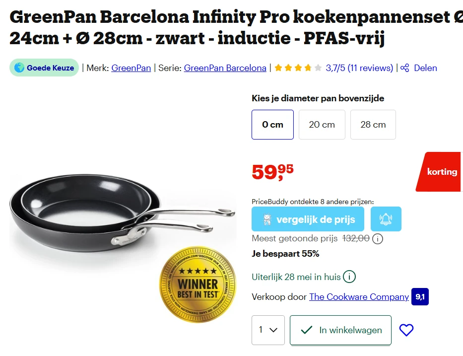Open info icon beside Meest getoonde prijs
Viewport: 463px width, 356px height.
click(x=377, y=238)
